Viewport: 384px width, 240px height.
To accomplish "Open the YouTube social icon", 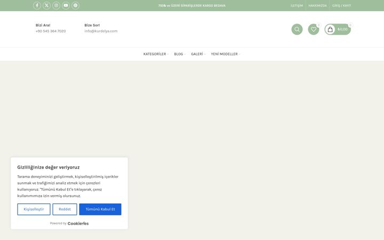I will 66,5.
